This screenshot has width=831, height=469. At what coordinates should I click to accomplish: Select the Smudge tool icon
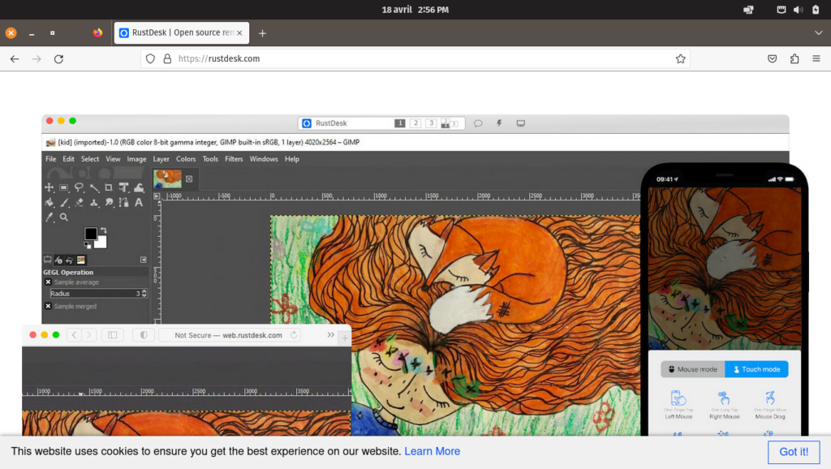[x=109, y=202]
